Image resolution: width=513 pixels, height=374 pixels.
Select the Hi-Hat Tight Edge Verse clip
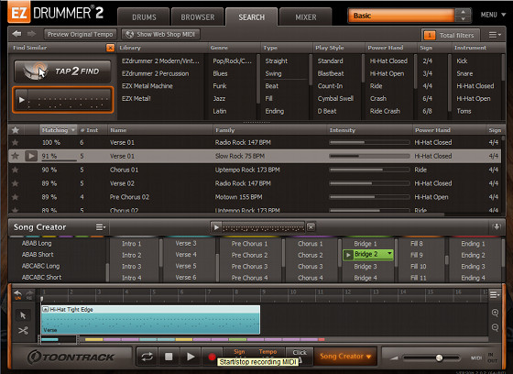(150, 320)
